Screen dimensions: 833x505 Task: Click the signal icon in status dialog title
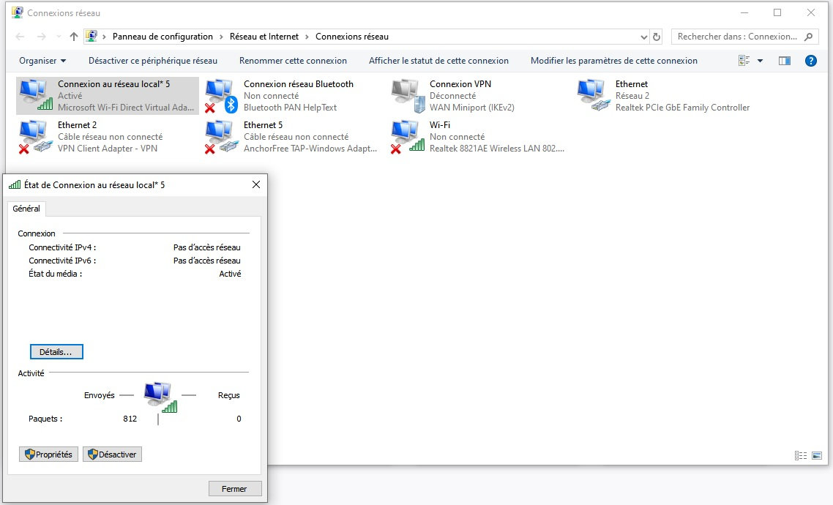click(15, 184)
